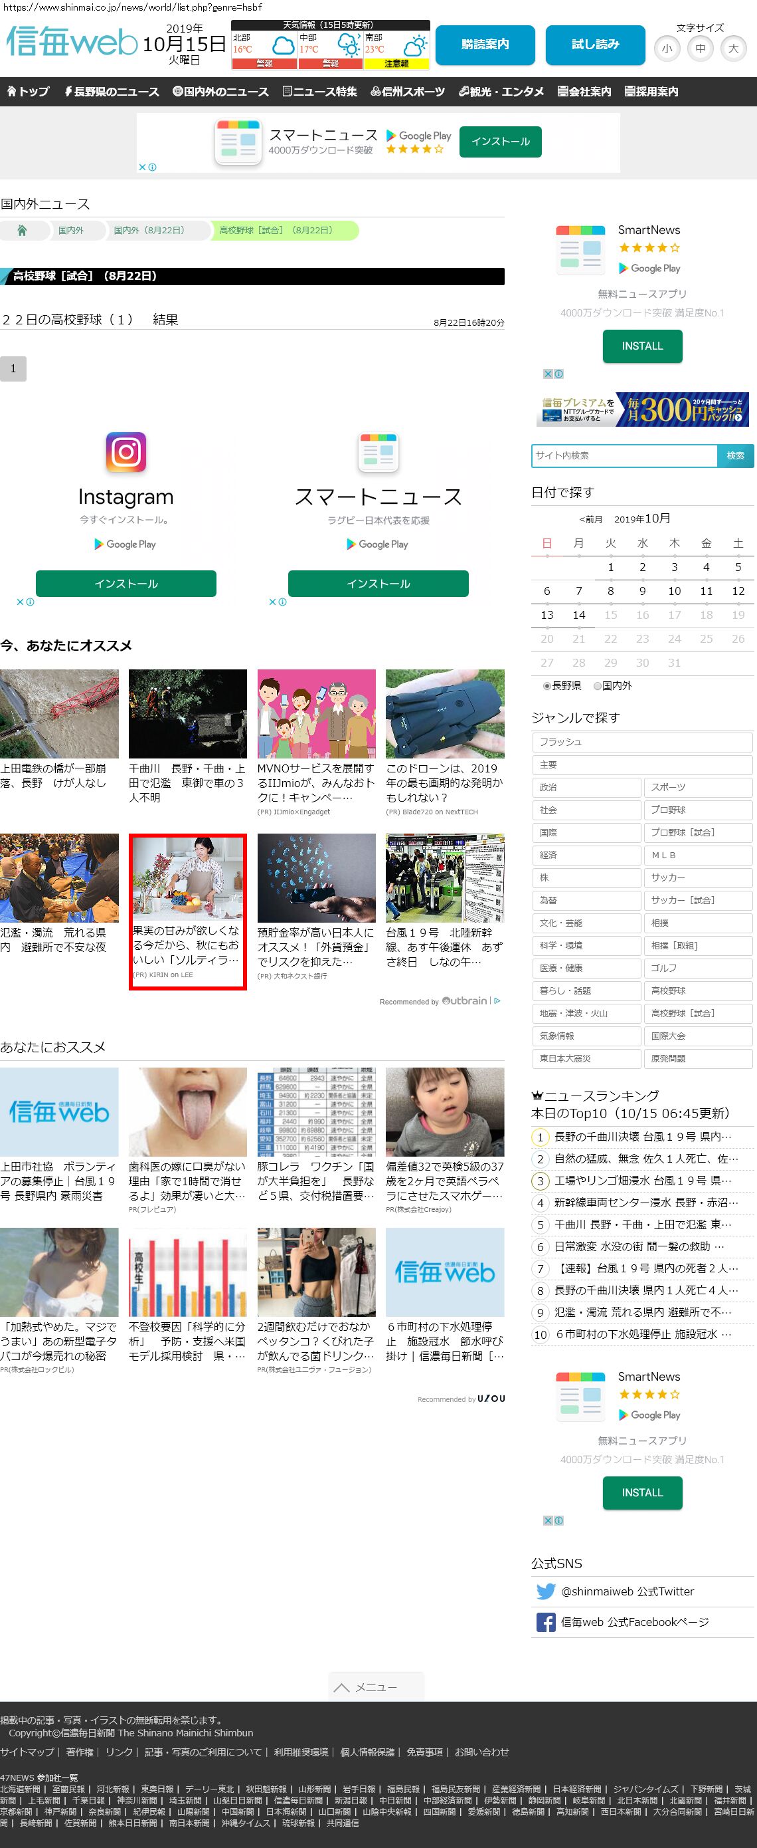Click the ad info icon on the upper sidebar ad
Screen dimensions: 757x1848
tap(558, 374)
